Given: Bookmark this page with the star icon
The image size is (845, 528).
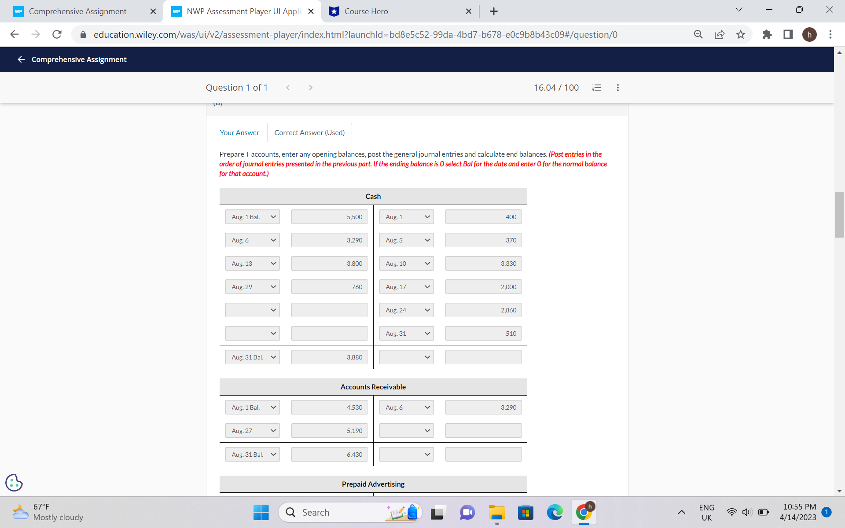Looking at the screenshot, I should pyautogui.click(x=741, y=35).
